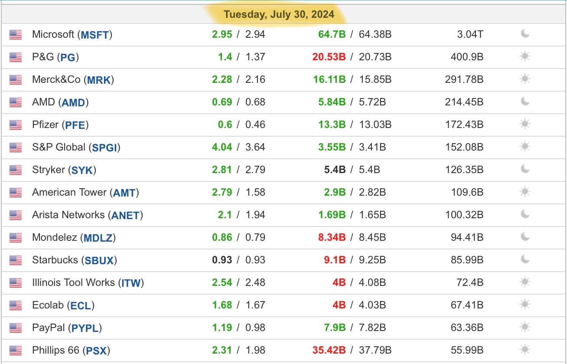Click AMD's reported revenue 5.84B
Screen dimensions: 567x364
(332, 102)
